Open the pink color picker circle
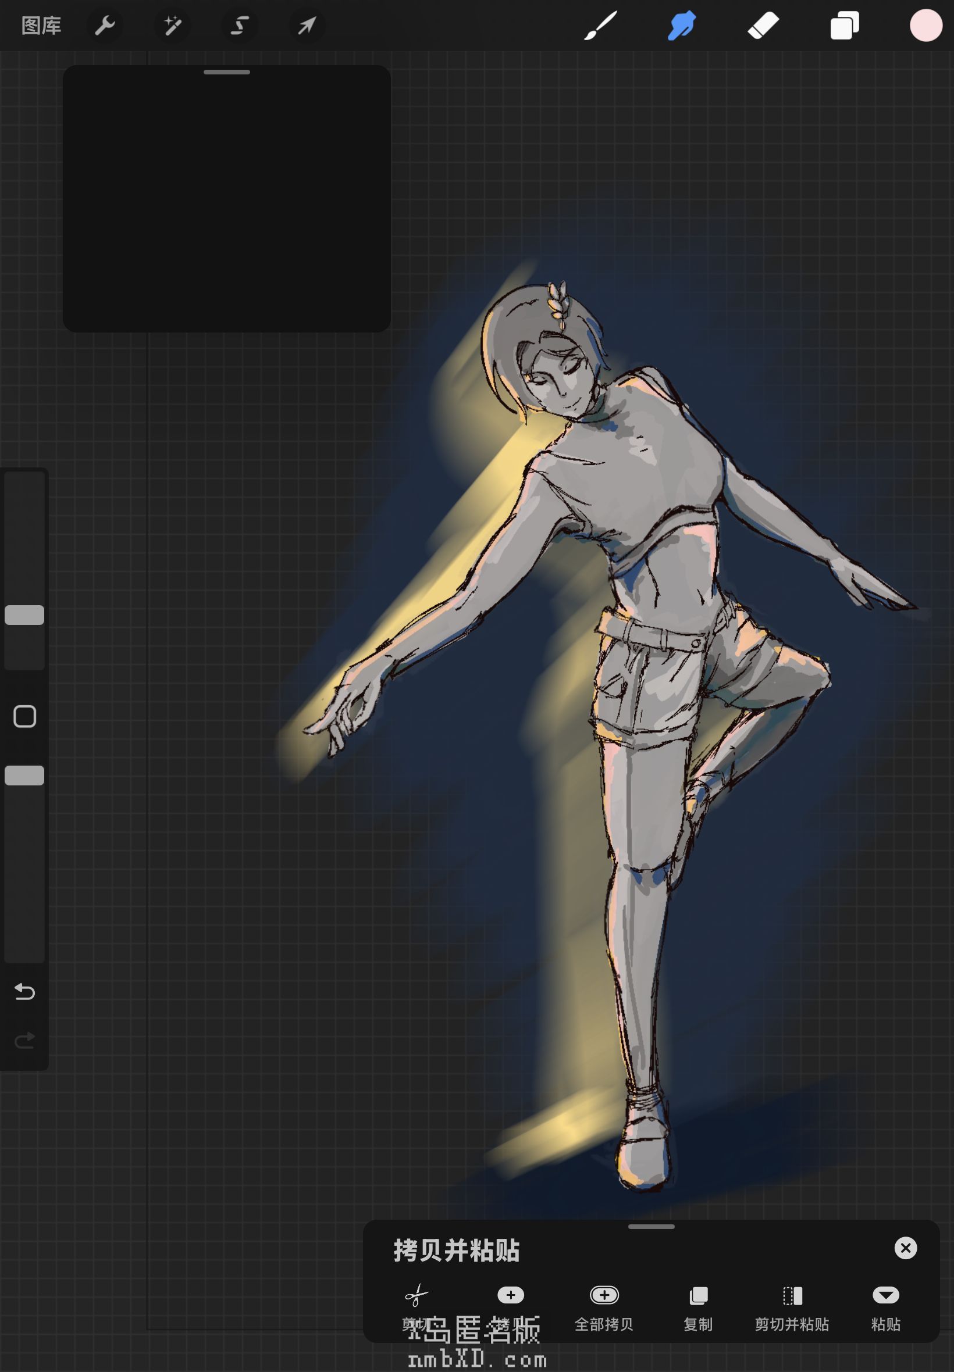 pyautogui.click(x=925, y=26)
